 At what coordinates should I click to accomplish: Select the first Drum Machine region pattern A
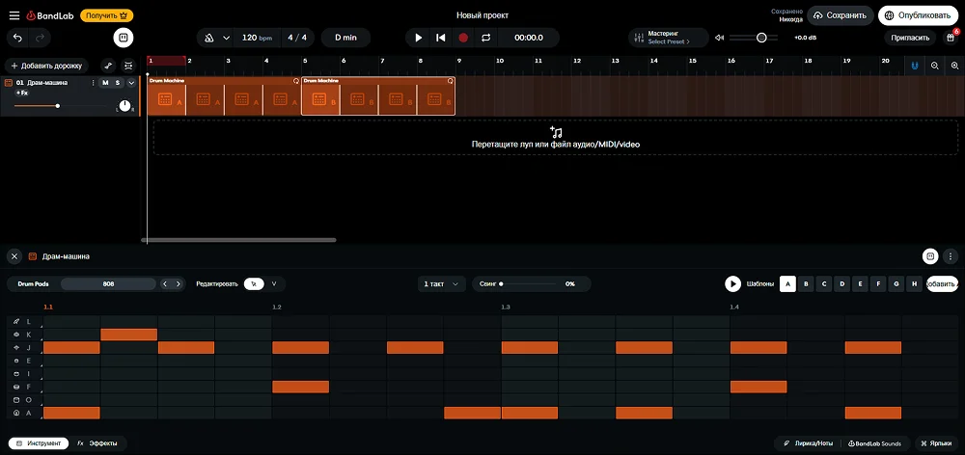(224, 96)
